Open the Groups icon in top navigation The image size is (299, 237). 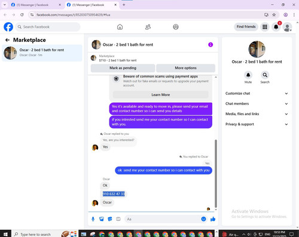click(176, 27)
